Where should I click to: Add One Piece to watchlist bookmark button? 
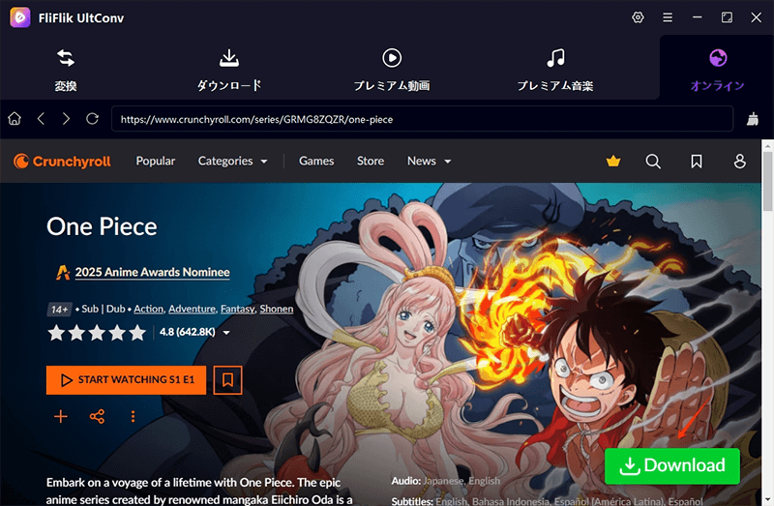pos(227,379)
